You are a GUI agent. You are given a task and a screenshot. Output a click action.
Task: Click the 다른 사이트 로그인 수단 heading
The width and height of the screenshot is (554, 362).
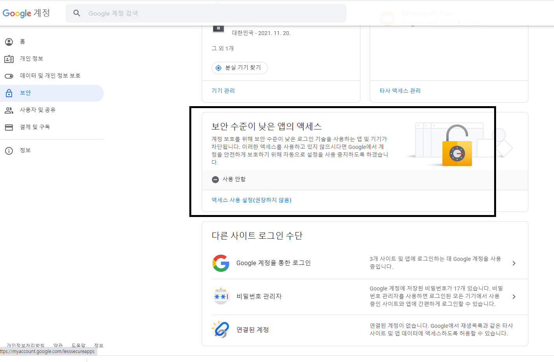point(257,236)
